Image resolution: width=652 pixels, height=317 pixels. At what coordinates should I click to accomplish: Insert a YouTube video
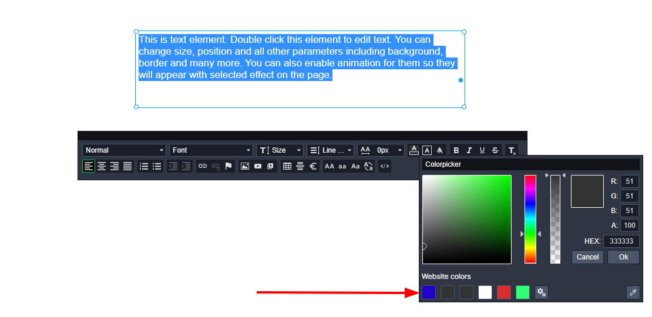point(258,166)
